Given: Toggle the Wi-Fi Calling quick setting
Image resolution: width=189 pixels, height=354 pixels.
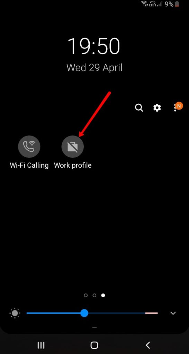Looking at the screenshot, I should [x=29, y=147].
